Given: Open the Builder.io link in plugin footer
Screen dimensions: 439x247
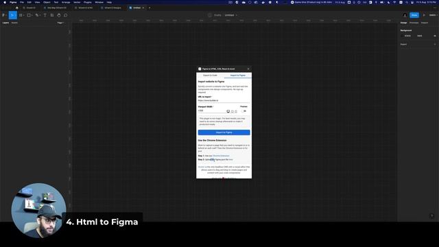Looking at the screenshot, I should click(201, 167).
